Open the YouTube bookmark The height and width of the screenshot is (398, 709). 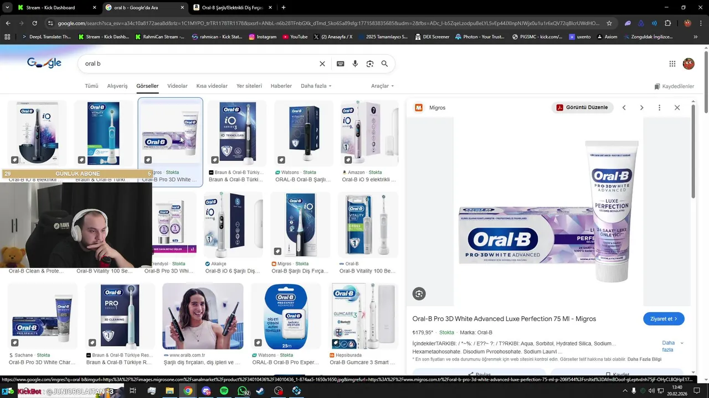[295, 37]
